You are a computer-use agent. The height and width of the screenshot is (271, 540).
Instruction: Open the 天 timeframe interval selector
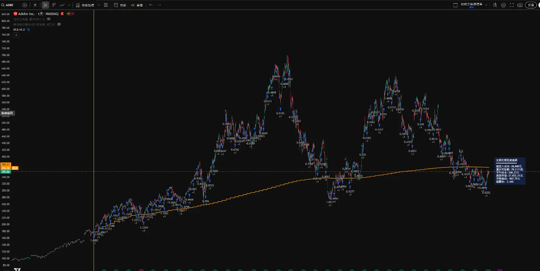(35, 5)
